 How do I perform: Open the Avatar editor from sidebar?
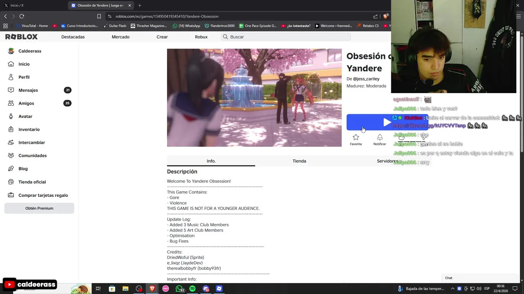pyautogui.click(x=25, y=116)
